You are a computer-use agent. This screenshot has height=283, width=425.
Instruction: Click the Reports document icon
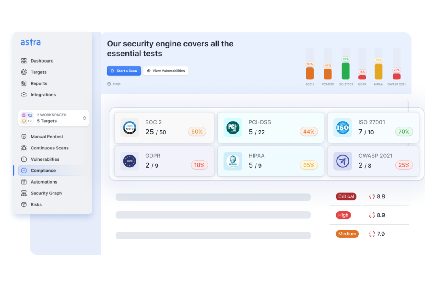tap(24, 83)
